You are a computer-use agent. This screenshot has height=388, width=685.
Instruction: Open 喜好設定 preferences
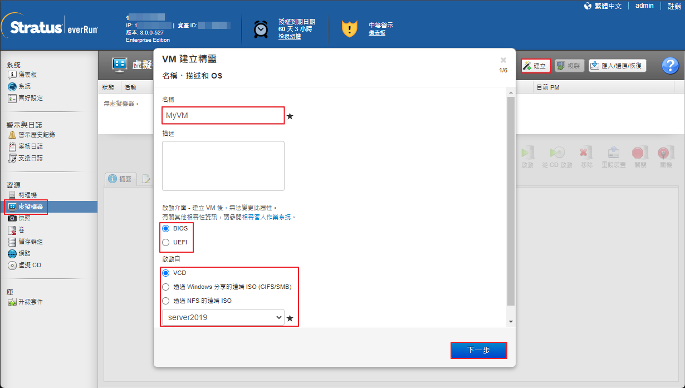coord(26,98)
